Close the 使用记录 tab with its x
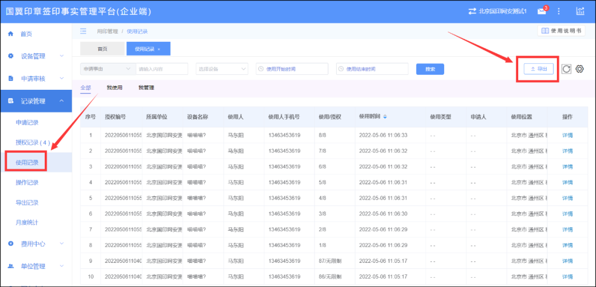The width and height of the screenshot is (596, 287). (x=159, y=50)
